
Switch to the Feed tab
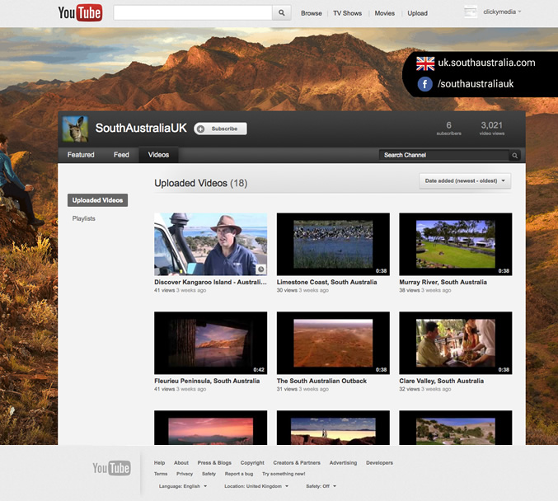[x=121, y=155]
